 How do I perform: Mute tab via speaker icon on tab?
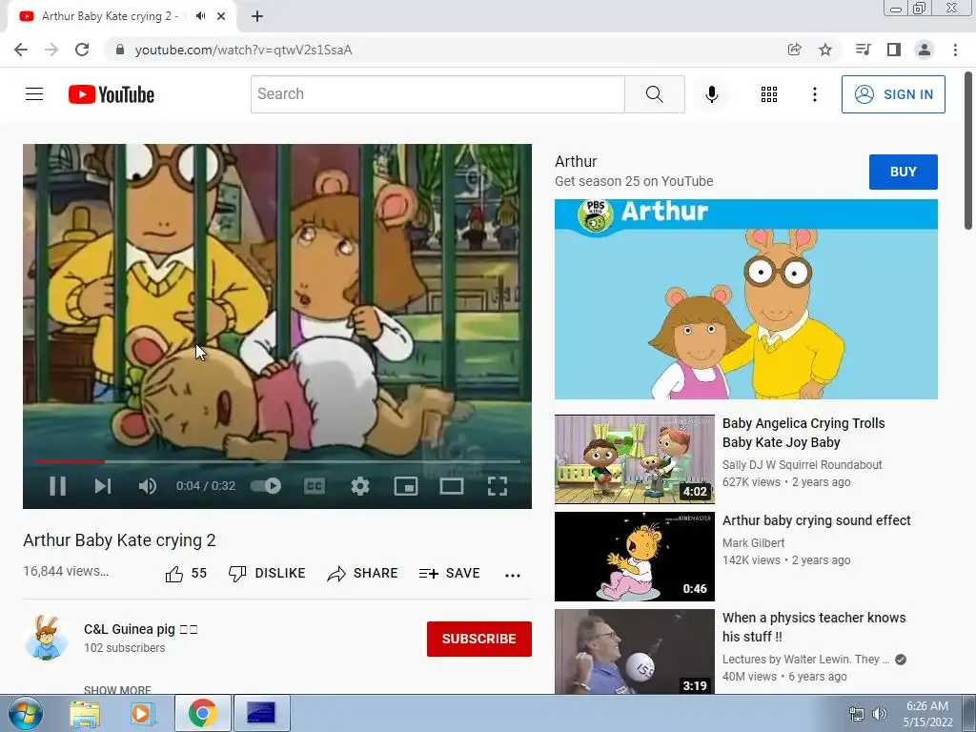click(200, 16)
